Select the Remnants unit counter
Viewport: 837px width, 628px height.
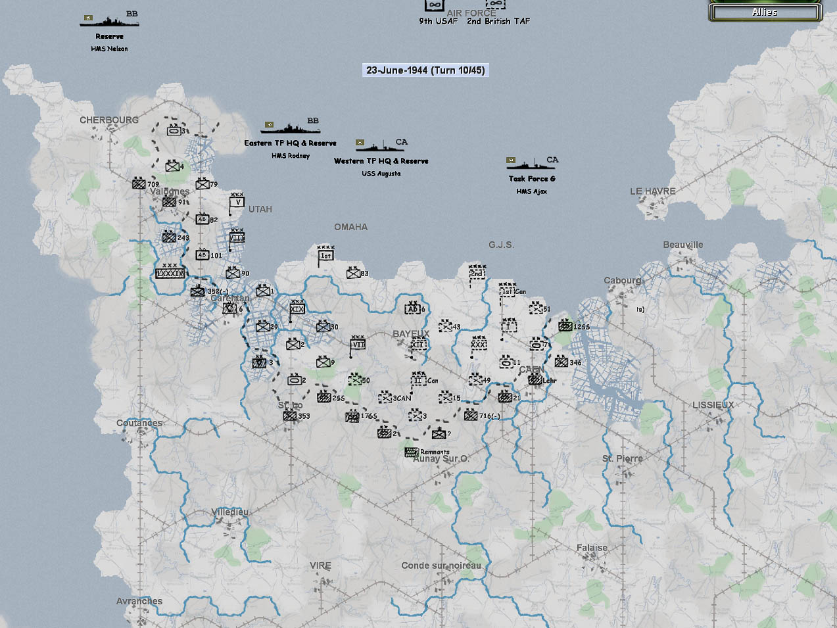click(x=412, y=452)
